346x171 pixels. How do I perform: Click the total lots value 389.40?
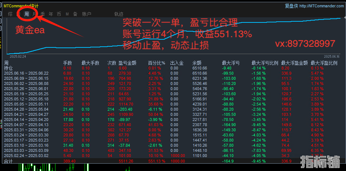tap(69, 161)
